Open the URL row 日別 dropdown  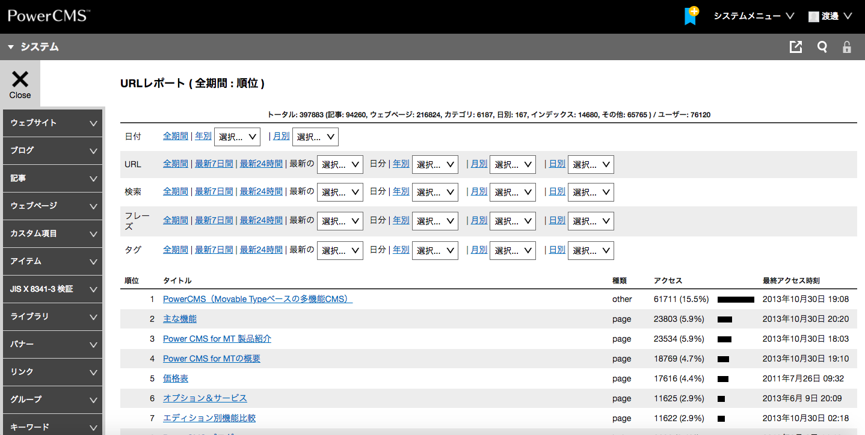(x=591, y=164)
